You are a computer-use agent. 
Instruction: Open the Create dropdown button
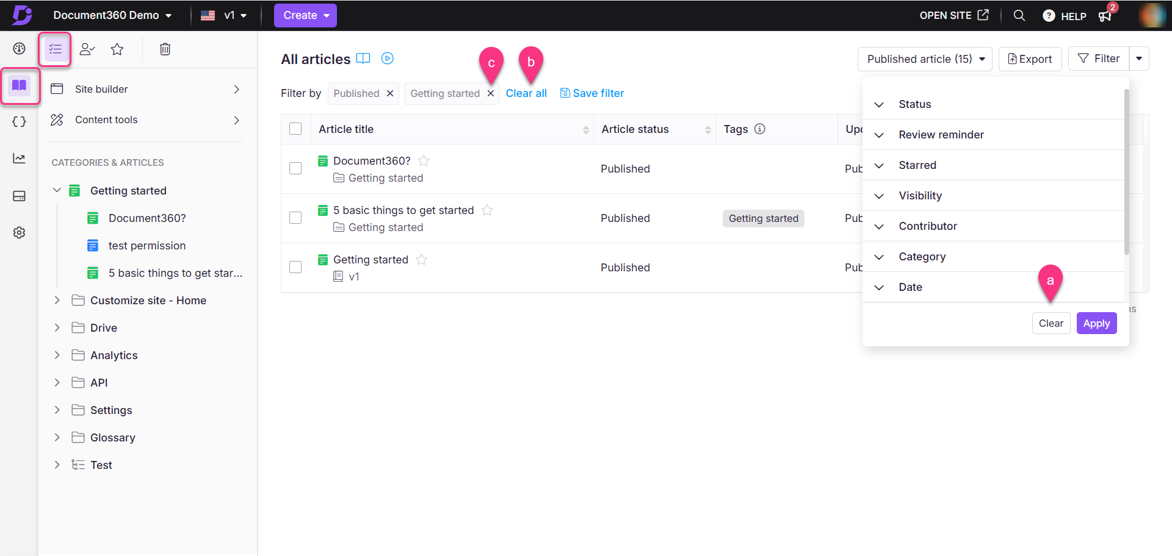click(x=305, y=15)
